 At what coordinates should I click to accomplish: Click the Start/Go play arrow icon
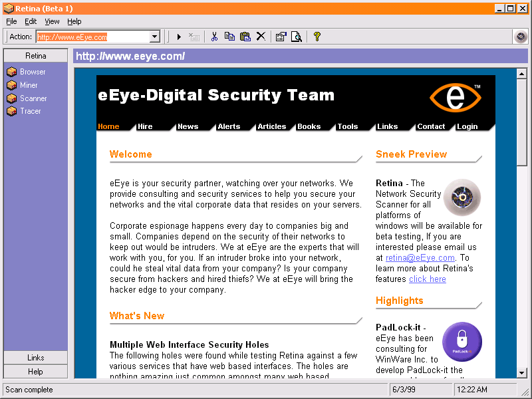tap(179, 37)
